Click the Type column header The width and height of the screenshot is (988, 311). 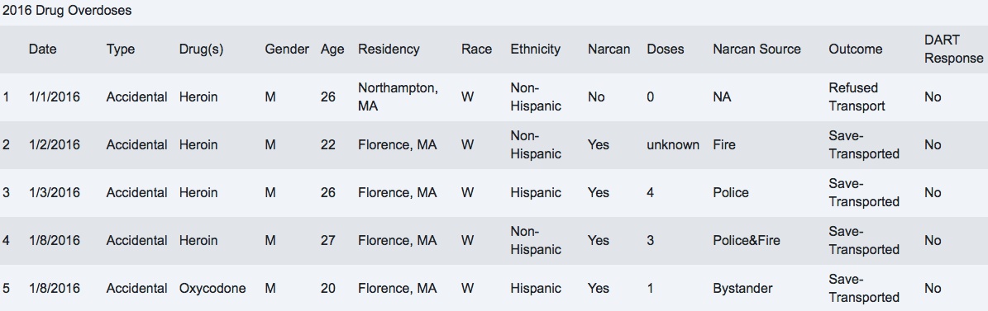coord(121,49)
